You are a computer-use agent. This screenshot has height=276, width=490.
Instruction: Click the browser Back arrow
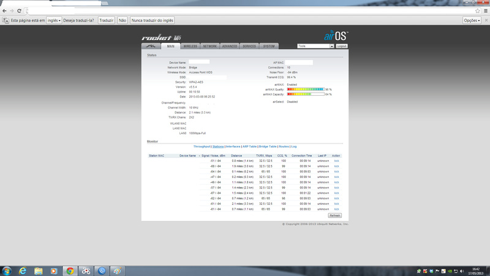tap(4, 10)
